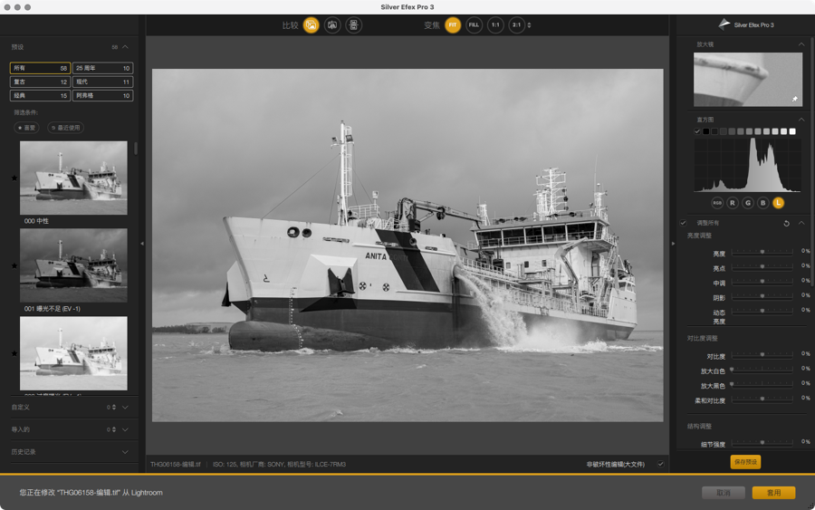
Task: Select the 所有 preset category
Action: pos(40,68)
